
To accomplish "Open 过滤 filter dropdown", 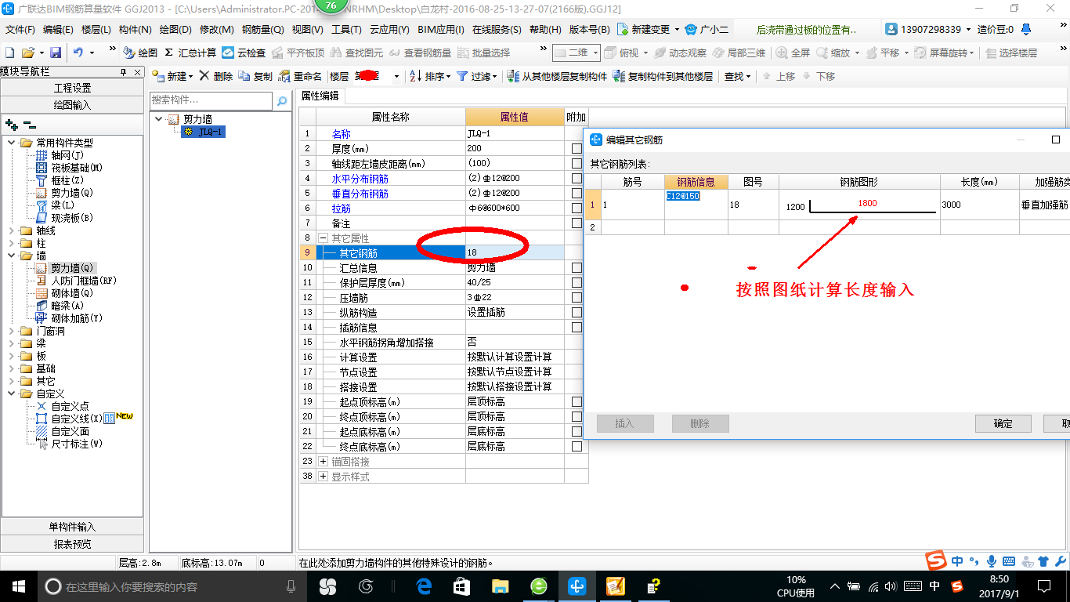I will pos(476,76).
